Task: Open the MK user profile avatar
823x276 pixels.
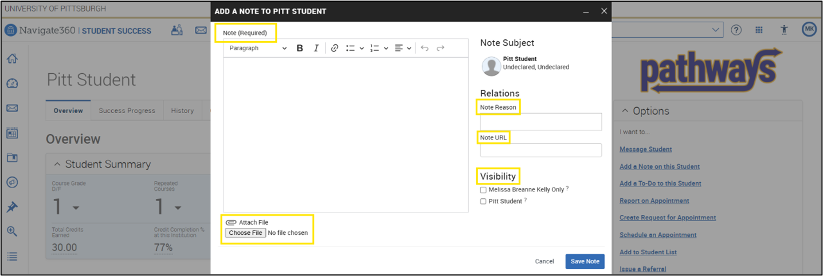Action: pyautogui.click(x=809, y=29)
